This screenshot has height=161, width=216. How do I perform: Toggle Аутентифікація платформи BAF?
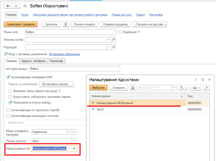(x=8, y=77)
